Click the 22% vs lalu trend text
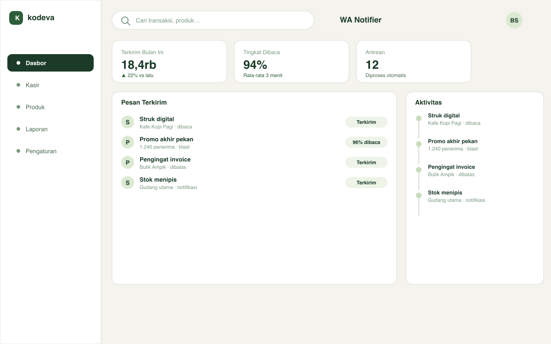This screenshot has height=344, width=551. coord(137,75)
